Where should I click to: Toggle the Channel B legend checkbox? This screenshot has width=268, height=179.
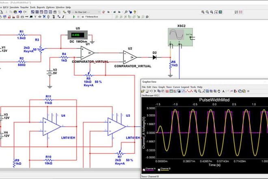159,170
